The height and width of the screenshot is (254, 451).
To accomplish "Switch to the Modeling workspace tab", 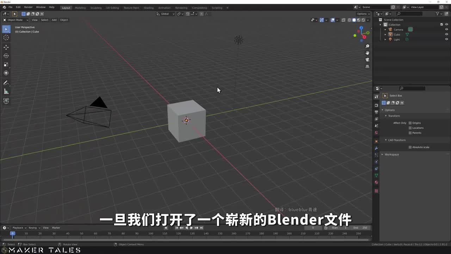I will coord(80,8).
